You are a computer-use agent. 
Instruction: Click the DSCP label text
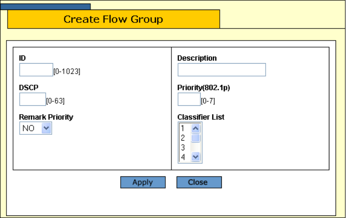pos(28,87)
